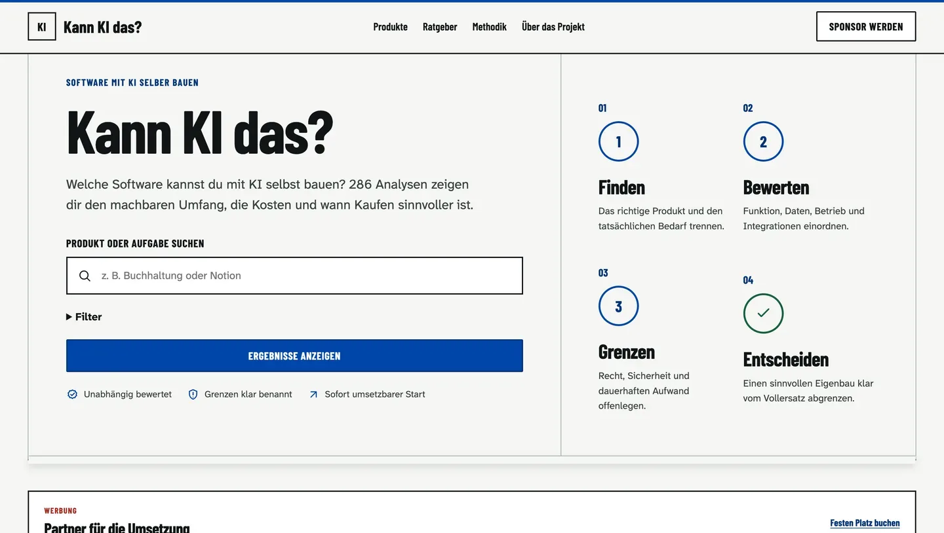Screen dimensions: 944x533
Task: Expand the Filter disclosure triangle
Action: 69,317
